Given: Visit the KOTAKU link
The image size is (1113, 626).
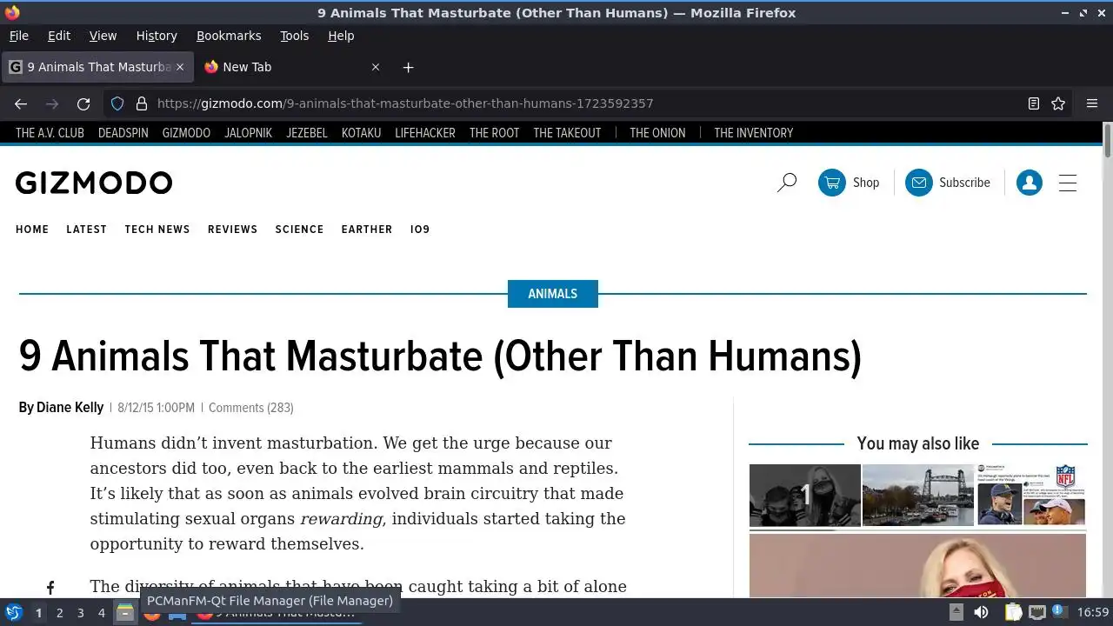Looking at the screenshot, I should tap(361, 133).
